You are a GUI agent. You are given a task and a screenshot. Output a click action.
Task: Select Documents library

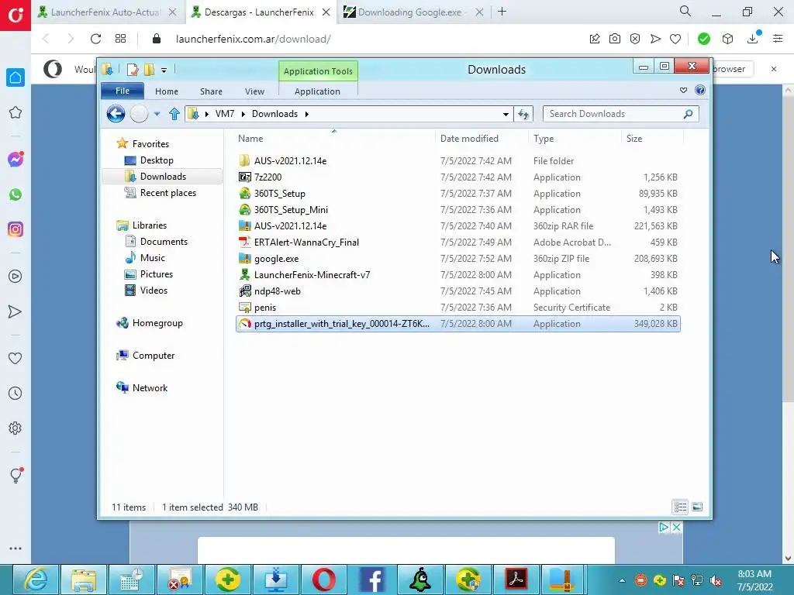pos(164,242)
